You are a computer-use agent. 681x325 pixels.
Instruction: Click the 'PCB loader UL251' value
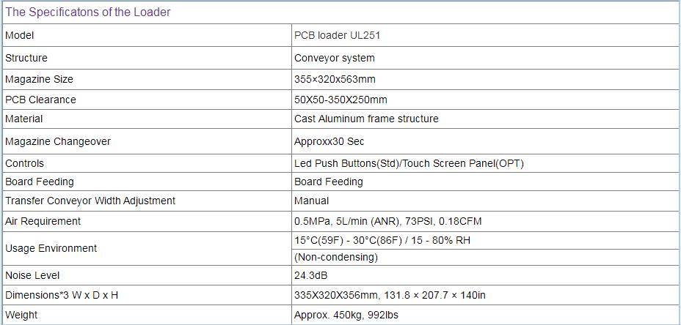[x=337, y=36]
